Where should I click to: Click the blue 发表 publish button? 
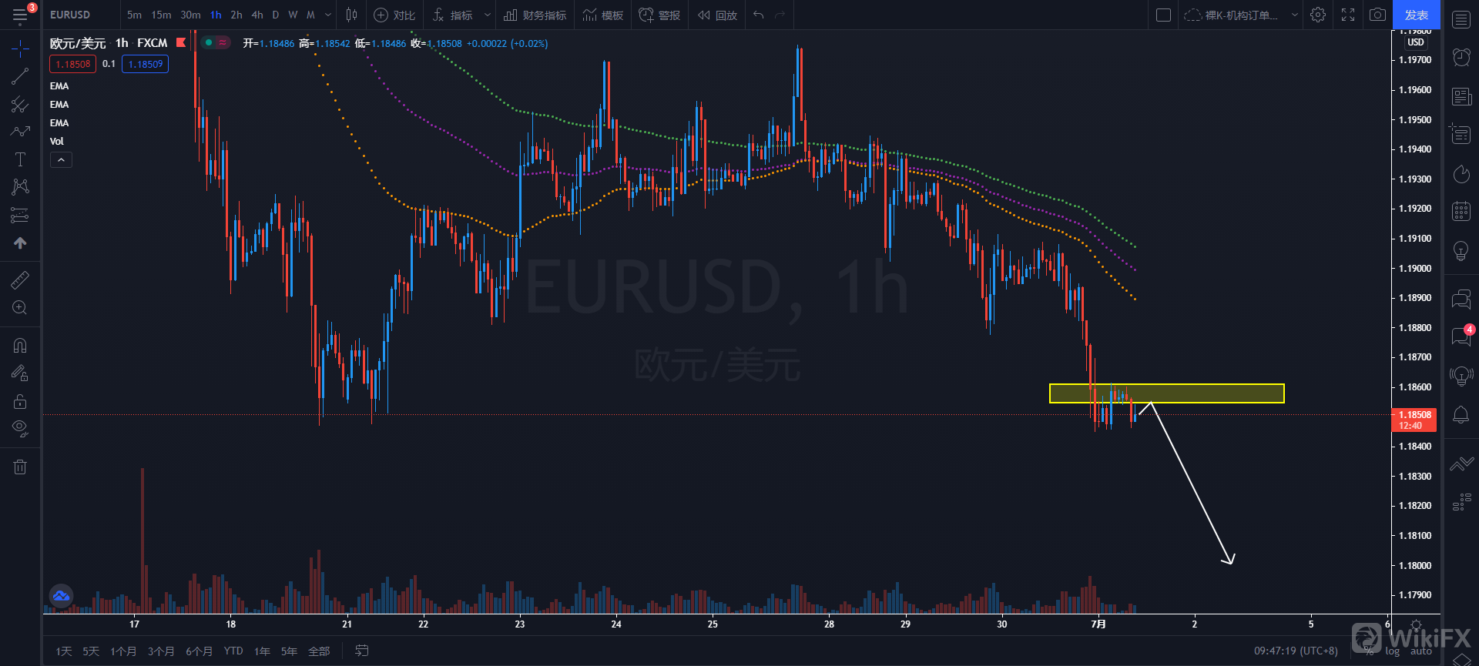pyautogui.click(x=1416, y=15)
